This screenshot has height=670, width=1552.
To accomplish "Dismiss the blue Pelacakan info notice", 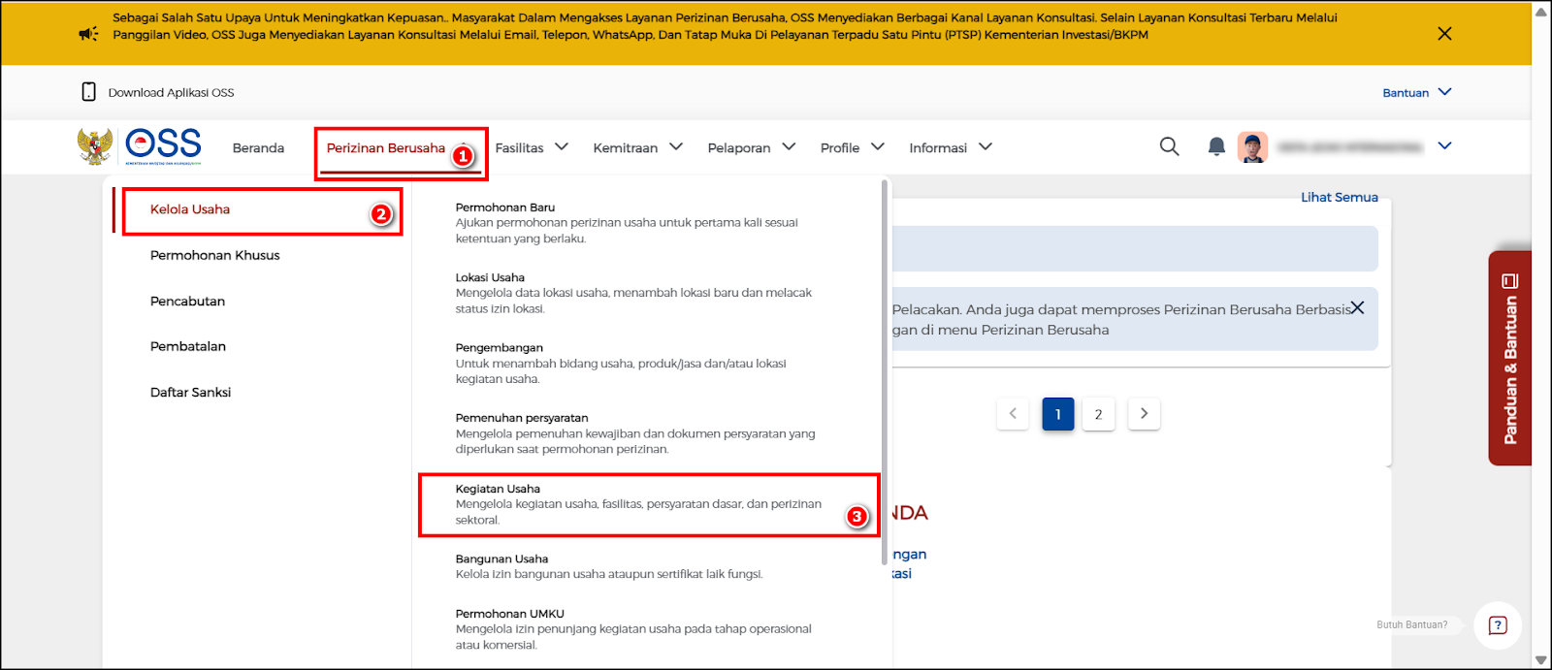I will (1358, 307).
